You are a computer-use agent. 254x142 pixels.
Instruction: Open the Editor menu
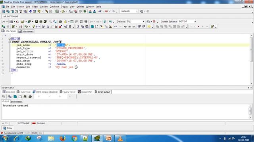(35, 7)
